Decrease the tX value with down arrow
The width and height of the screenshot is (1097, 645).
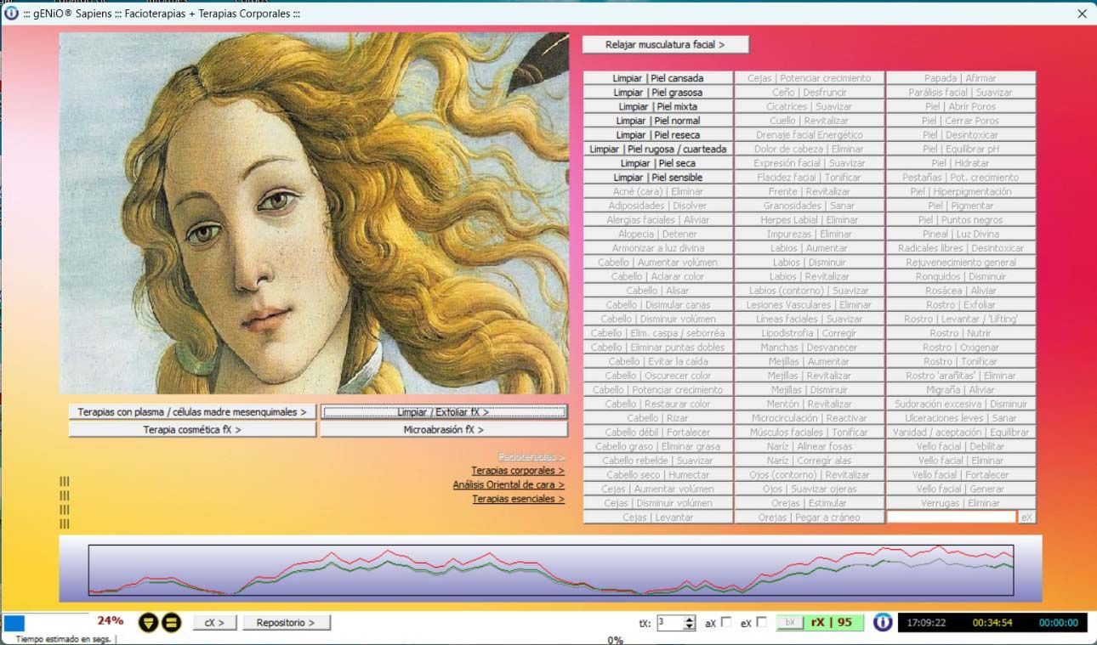690,626
